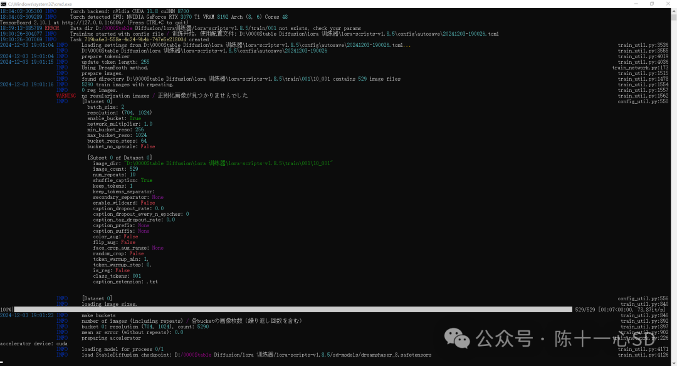Click the vertical scrollbar thumb

tap(673, 18)
